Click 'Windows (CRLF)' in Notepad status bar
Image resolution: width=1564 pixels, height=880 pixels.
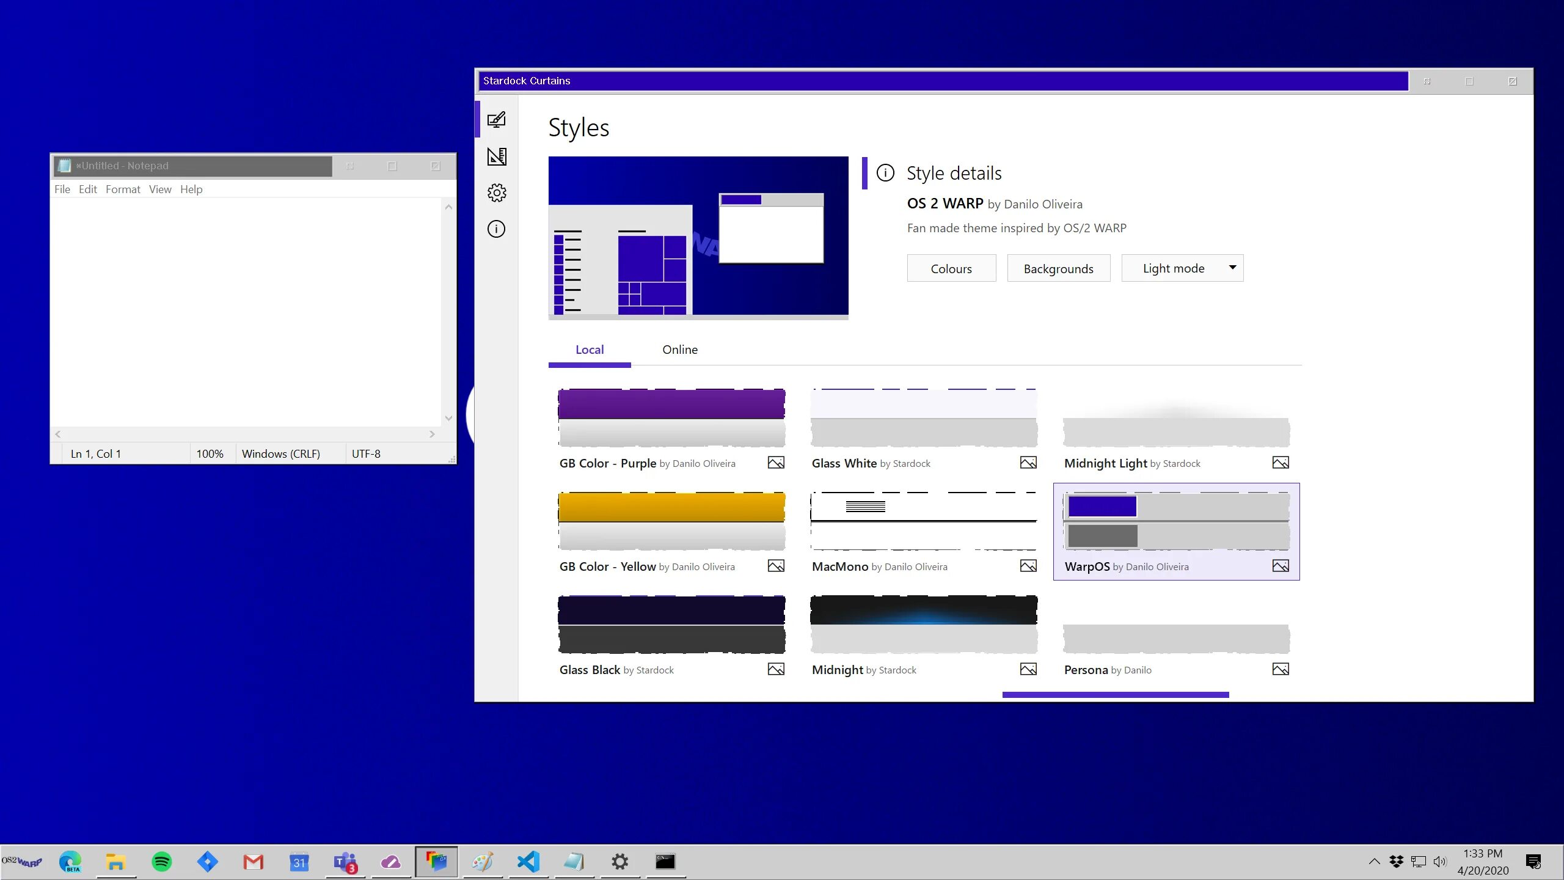281,453
